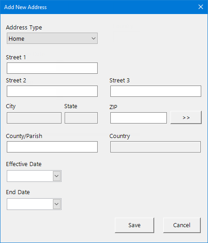Save the new address
The height and width of the screenshot is (243, 208).
click(134, 225)
